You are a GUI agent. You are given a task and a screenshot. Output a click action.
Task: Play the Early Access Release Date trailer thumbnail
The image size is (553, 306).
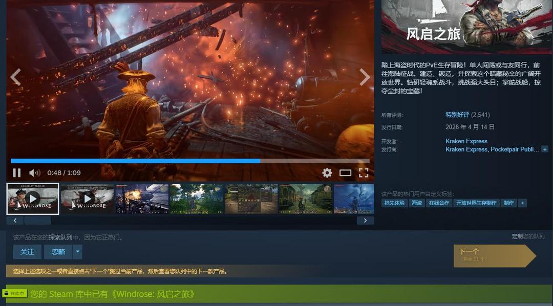(x=87, y=199)
